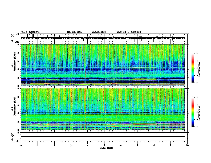The height and width of the screenshot is (163, 211).
Task: Select the "ch.3(V)" axis label
Action: coord(13,137)
